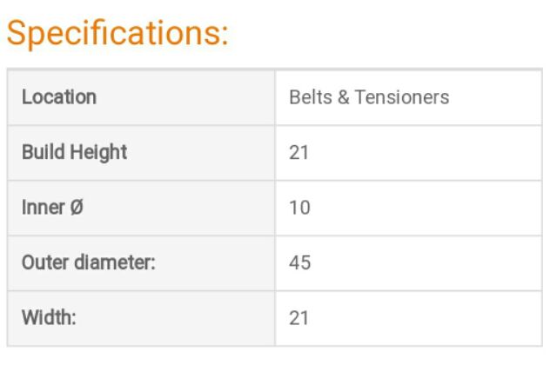The height and width of the screenshot is (378, 557).
Task: Click the Specifications heading
Action: point(117,33)
